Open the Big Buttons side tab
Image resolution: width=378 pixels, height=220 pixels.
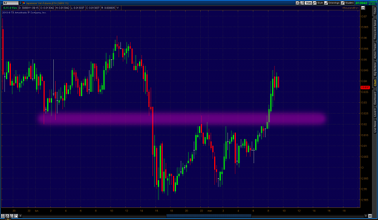375,70
